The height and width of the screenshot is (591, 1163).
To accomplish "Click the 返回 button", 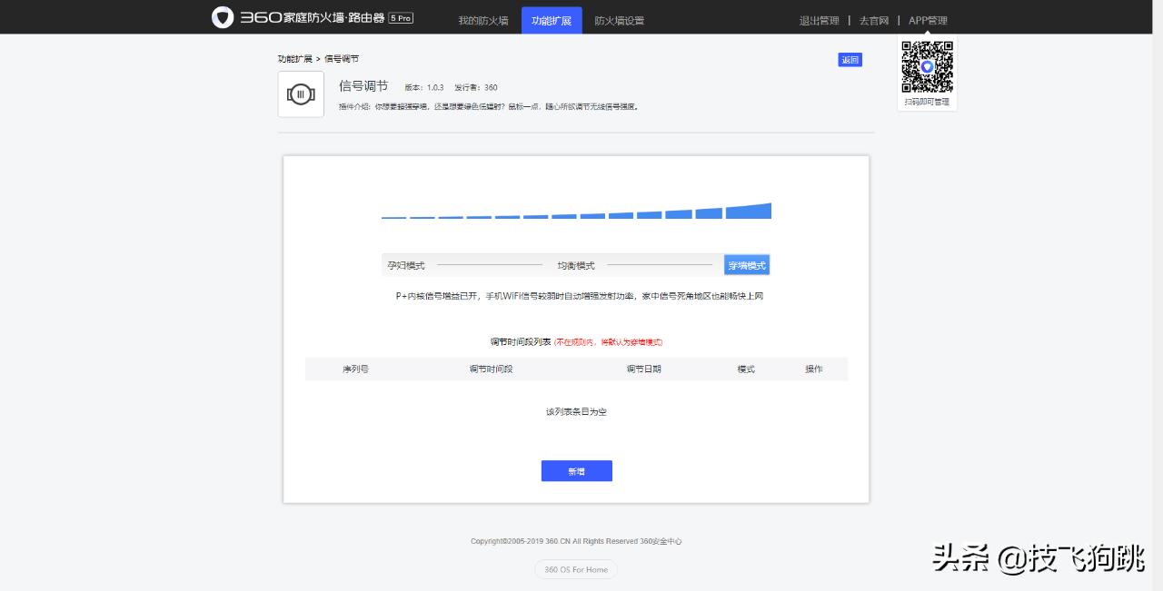I will click(850, 60).
